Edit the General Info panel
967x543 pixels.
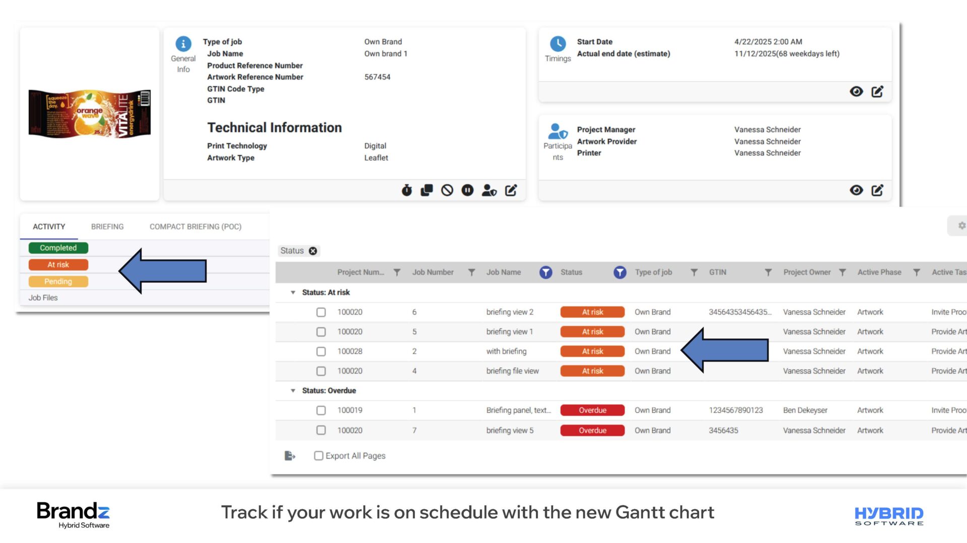coord(511,190)
